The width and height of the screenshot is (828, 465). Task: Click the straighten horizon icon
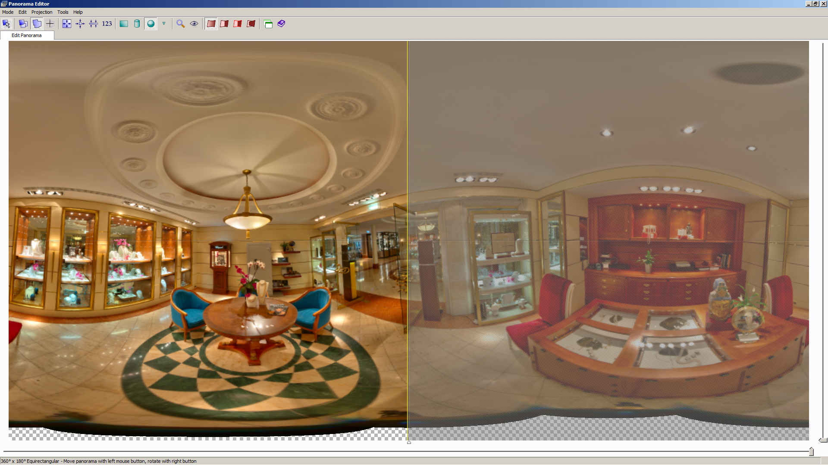point(94,24)
